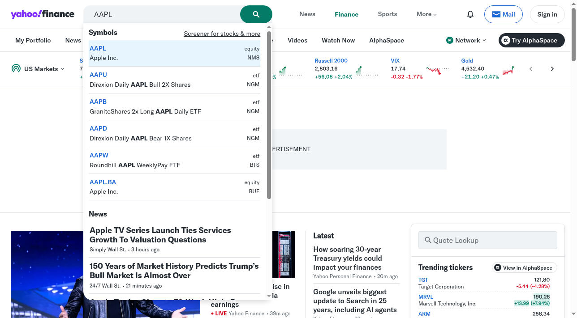The width and height of the screenshot is (577, 318).
Task: Click the Sign in button
Action: click(547, 14)
